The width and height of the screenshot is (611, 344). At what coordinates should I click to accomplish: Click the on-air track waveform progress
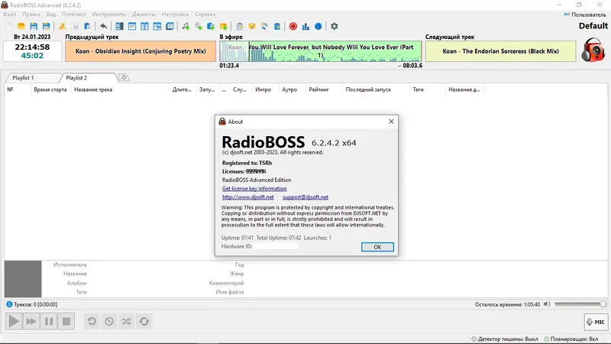320,51
